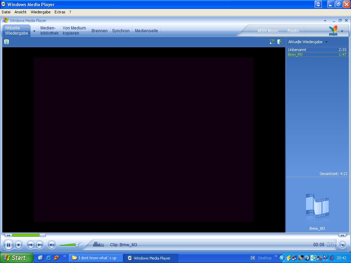
Task: Open the Now Playing options icon
Action: click(7, 41)
